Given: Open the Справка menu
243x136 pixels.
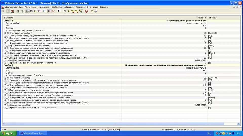Looking at the screenshot, I should pyautogui.click(x=104, y=7).
